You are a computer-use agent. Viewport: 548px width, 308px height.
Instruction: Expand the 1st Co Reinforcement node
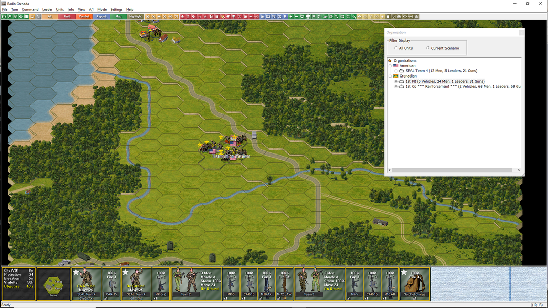pos(396,87)
